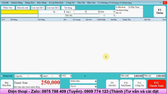
Task: Click the Tiền mặt amount field
Action: (136, 76)
